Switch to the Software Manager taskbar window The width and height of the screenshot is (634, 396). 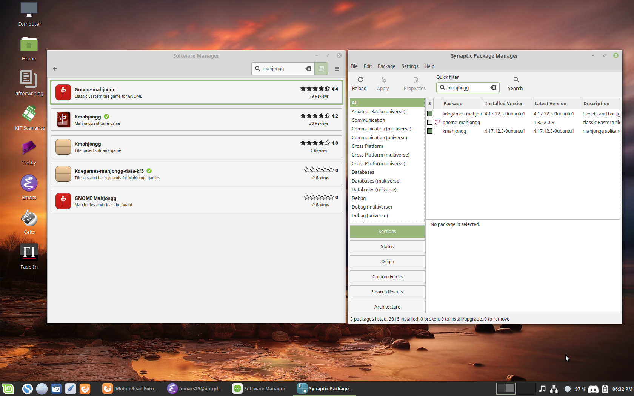click(x=259, y=388)
